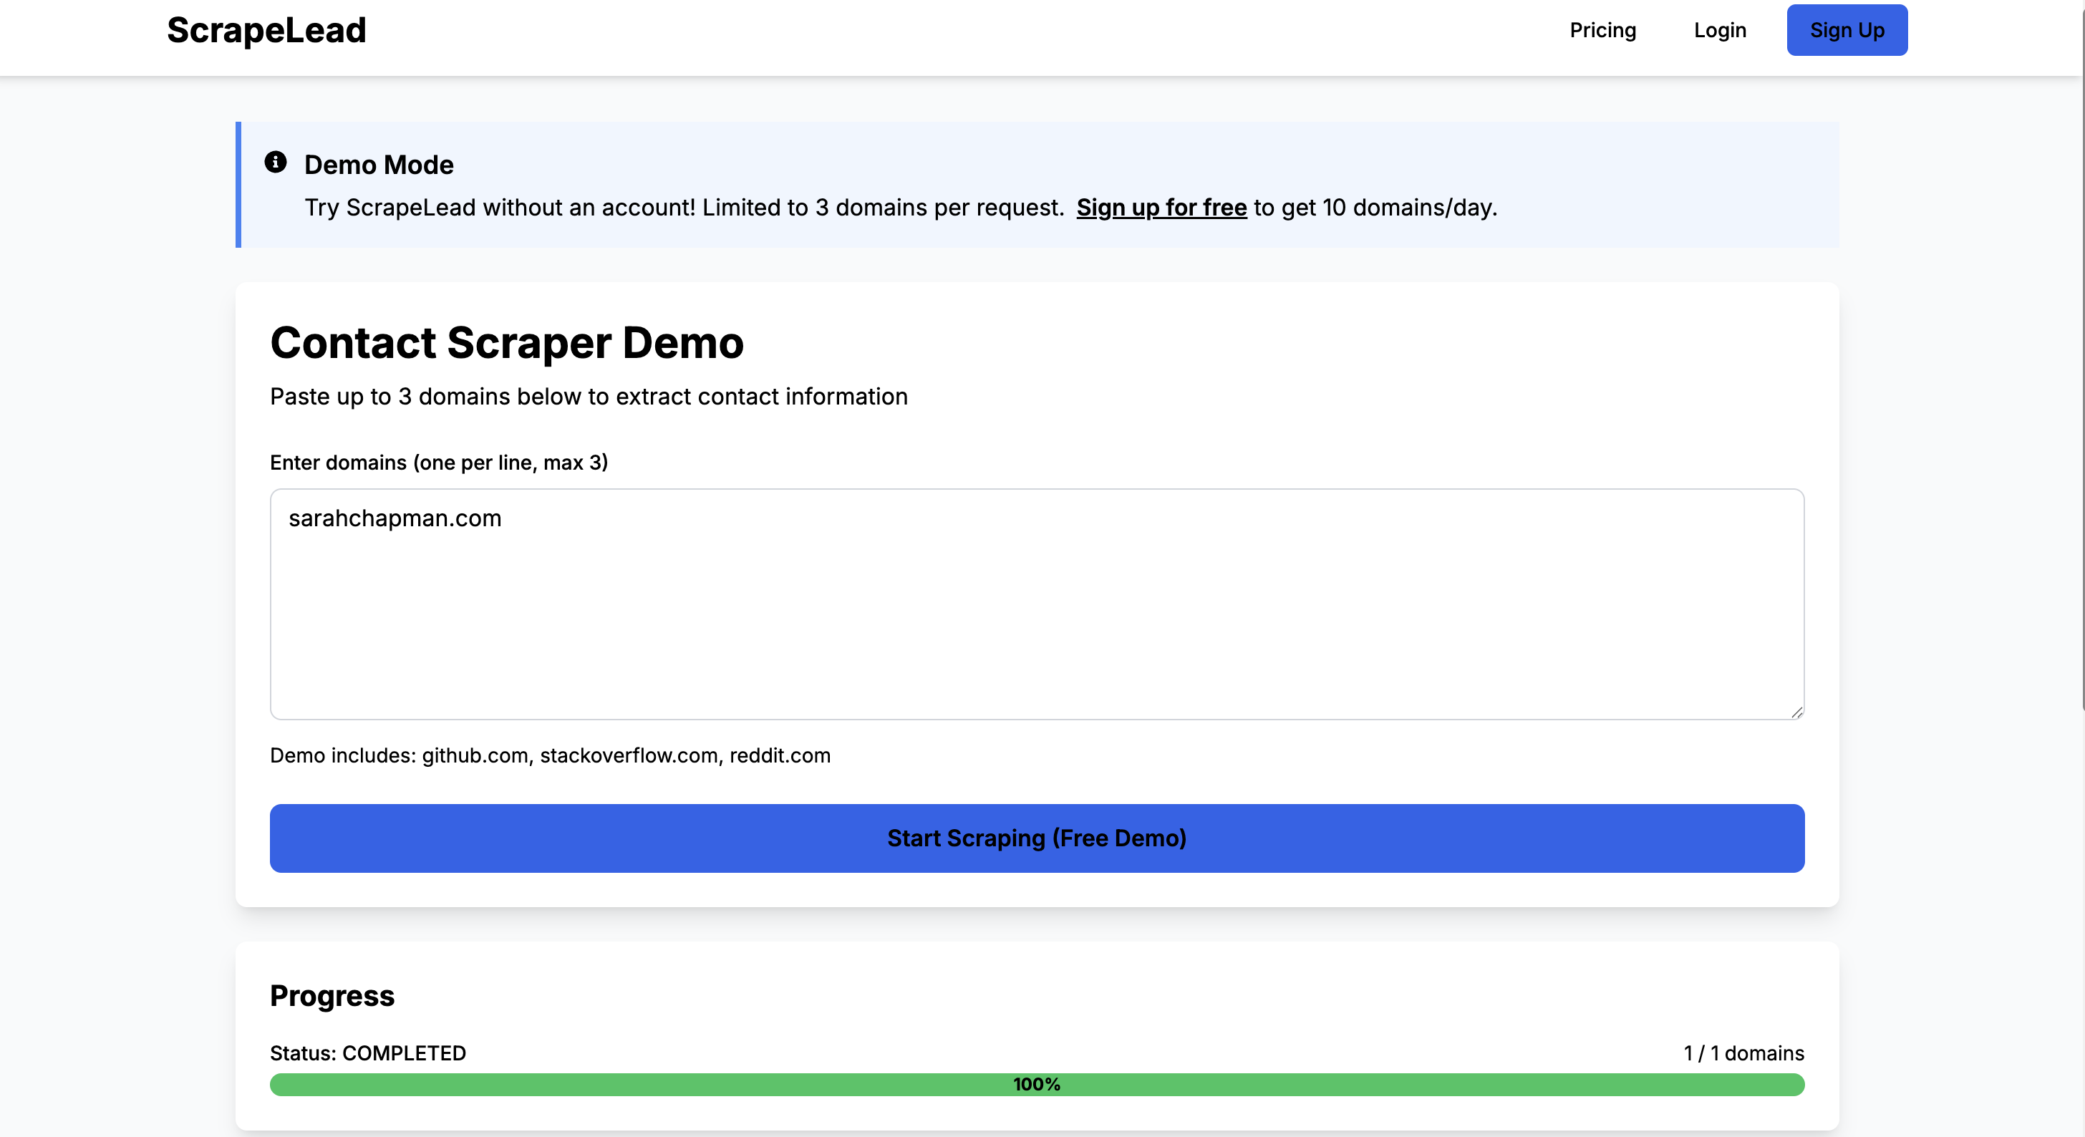The width and height of the screenshot is (2085, 1137).
Task: Click the Demo Mode info icon
Action: (275, 162)
